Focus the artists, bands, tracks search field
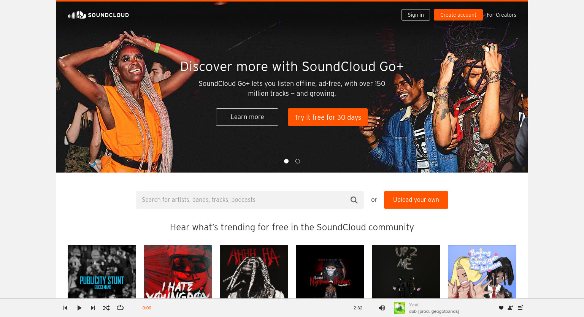Image resolution: width=584 pixels, height=317 pixels. [242, 200]
